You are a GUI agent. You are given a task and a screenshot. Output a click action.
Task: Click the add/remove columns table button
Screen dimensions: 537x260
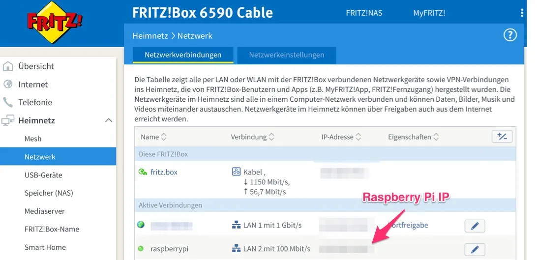point(502,137)
